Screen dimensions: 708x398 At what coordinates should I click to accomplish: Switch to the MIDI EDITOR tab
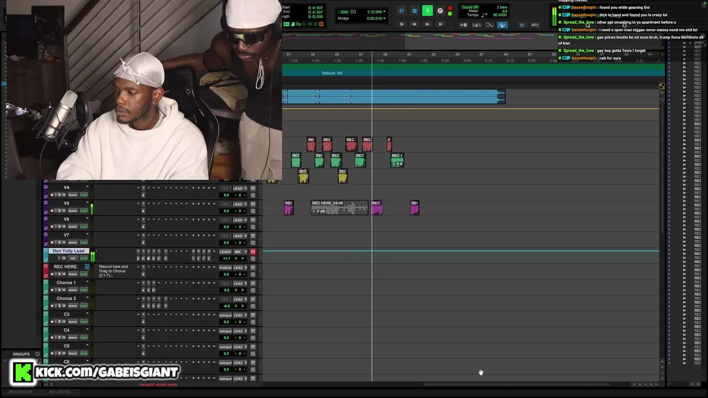point(20,392)
